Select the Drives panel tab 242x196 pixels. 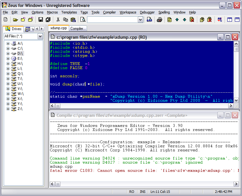13,29
